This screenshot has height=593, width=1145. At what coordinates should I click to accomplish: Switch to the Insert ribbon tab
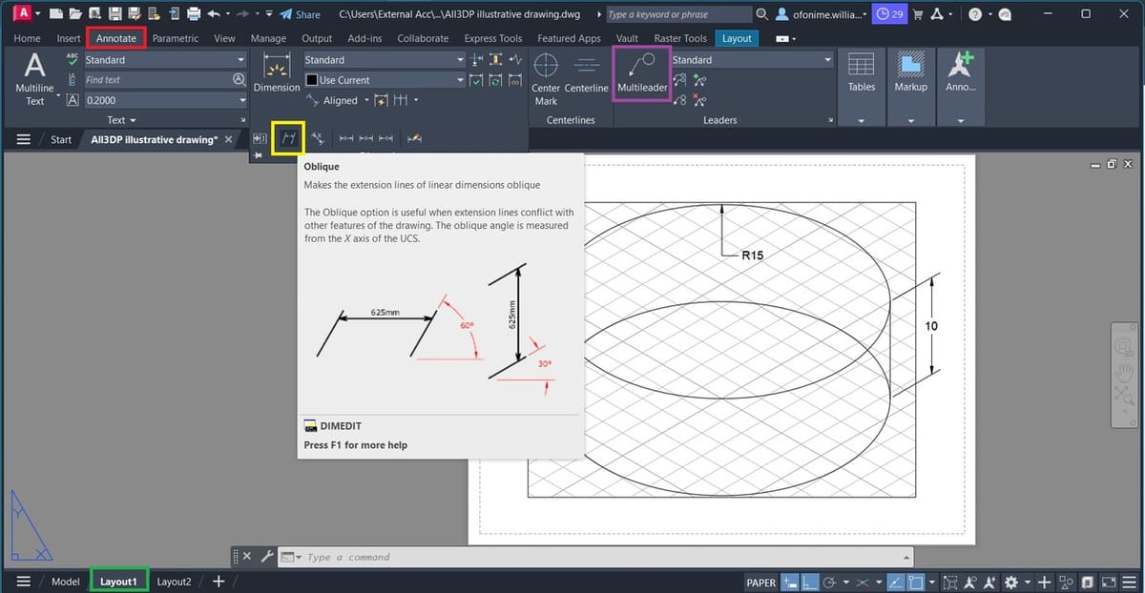coord(69,38)
